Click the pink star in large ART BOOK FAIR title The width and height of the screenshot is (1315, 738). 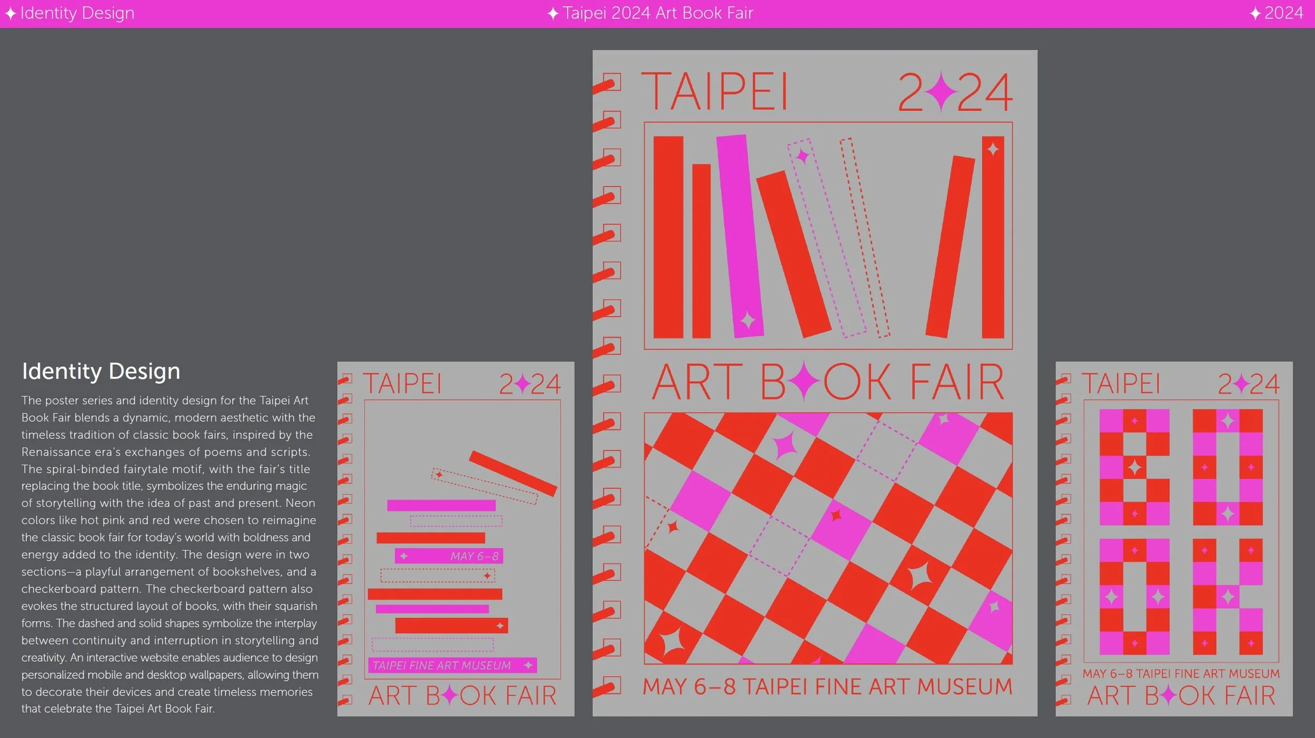coord(804,381)
